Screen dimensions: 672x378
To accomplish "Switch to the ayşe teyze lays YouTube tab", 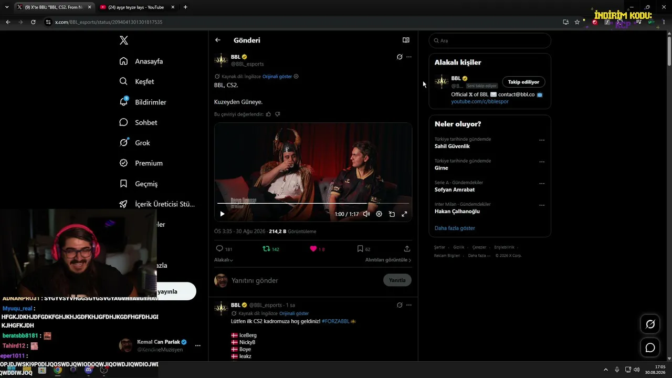I will click(135, 7).
